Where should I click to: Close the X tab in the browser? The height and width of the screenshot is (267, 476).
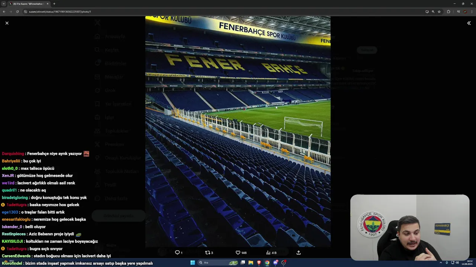point(48,4)
